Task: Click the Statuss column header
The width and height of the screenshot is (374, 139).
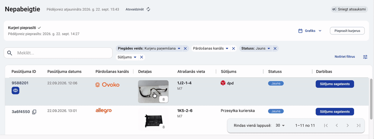Action: (x=275, y=71)
